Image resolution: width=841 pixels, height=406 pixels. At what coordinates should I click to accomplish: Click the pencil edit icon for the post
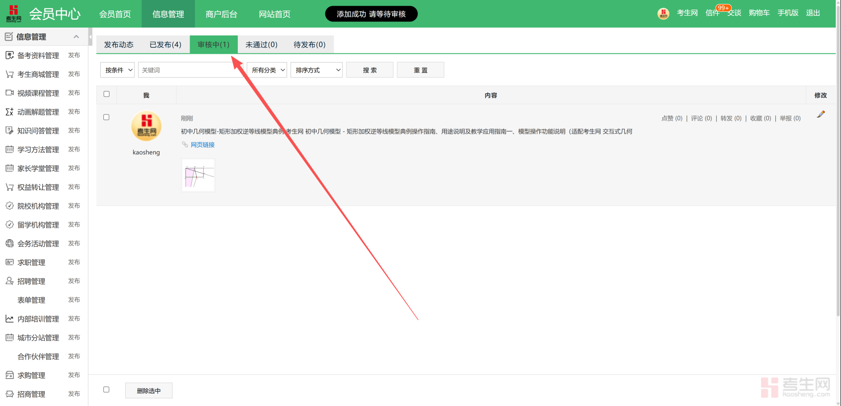821,114
